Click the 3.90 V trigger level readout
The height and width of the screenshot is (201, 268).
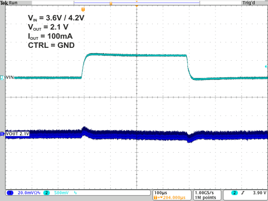point(259,193)
